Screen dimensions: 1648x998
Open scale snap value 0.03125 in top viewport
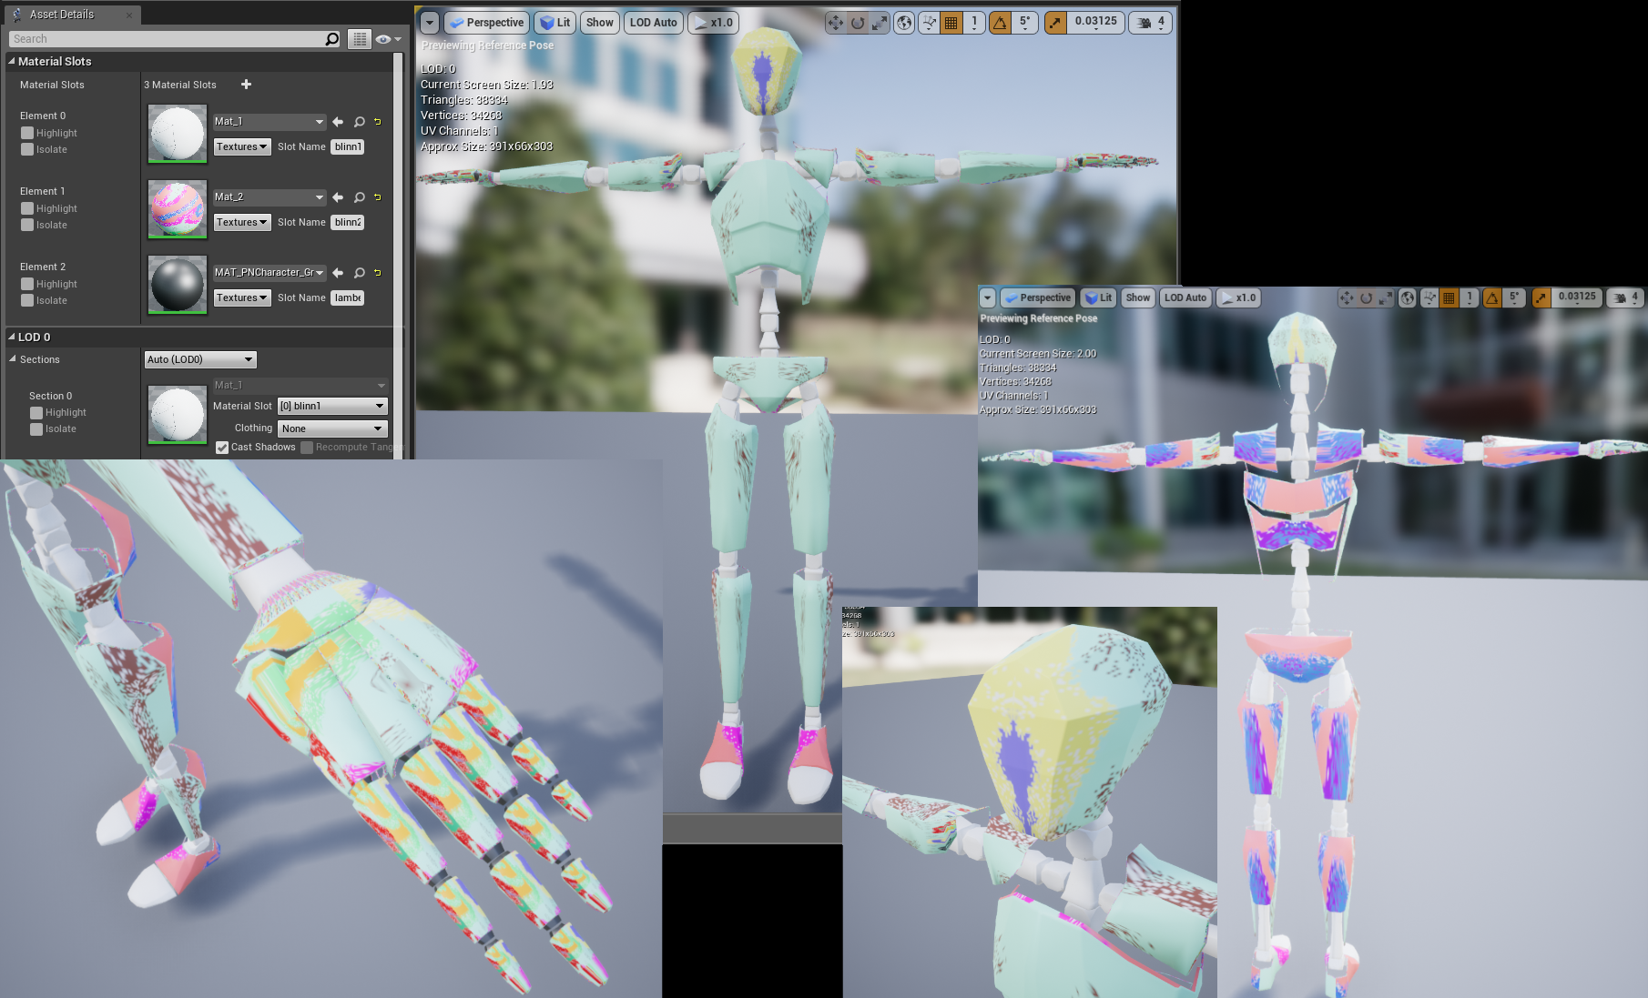tap(1095, 23)
